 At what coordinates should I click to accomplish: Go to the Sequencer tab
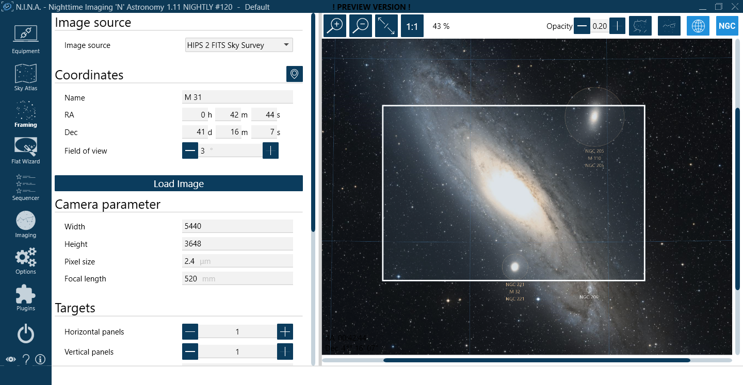click(26, 187)
